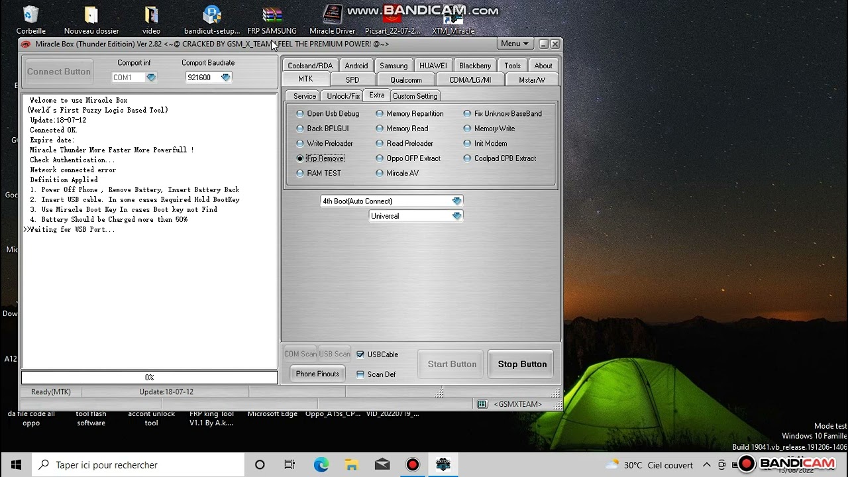Switch to the Unlock/Fix sub-tab
This screenshot has width=848, height=477.
(x=343, y=96)
